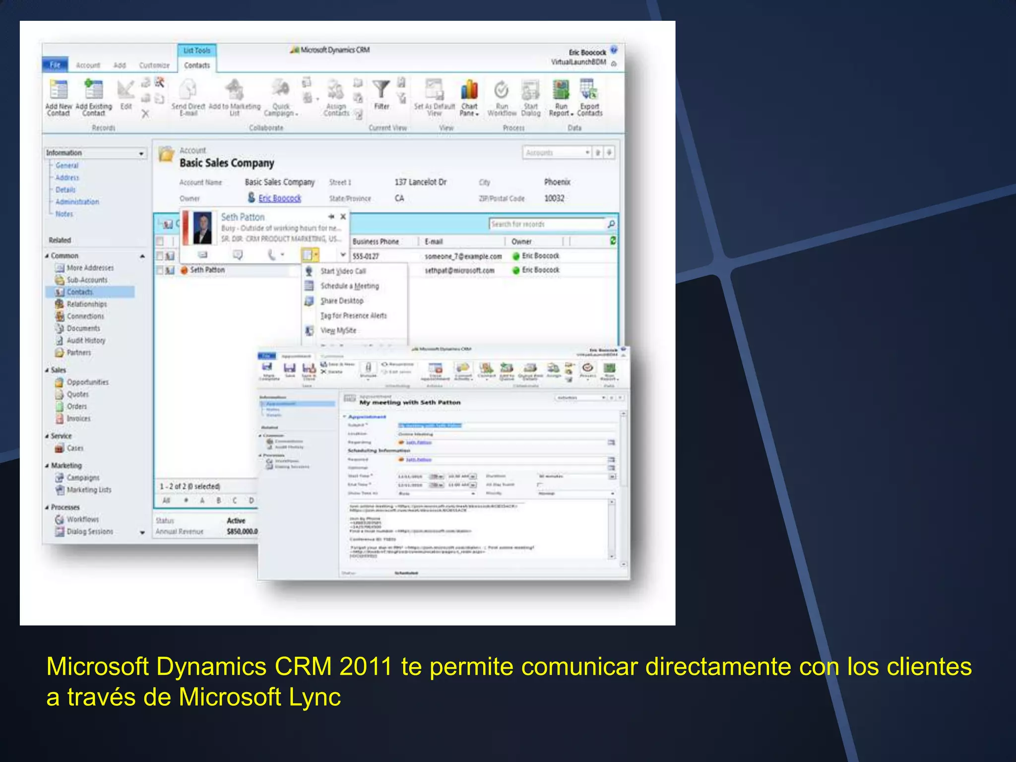1016x762 pixels.
Task: Click the Assign Contacts icon
Action: (336, 90)
